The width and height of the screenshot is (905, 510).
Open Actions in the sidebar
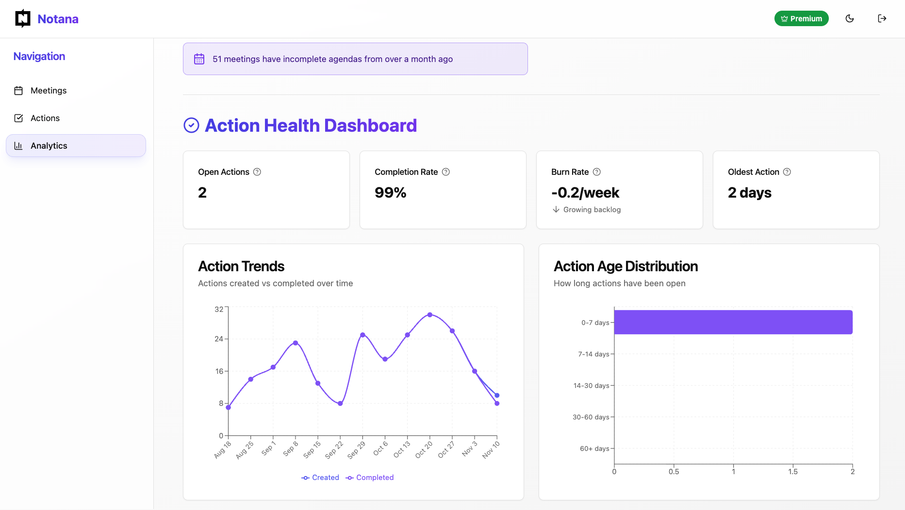[x=45, y=118]
